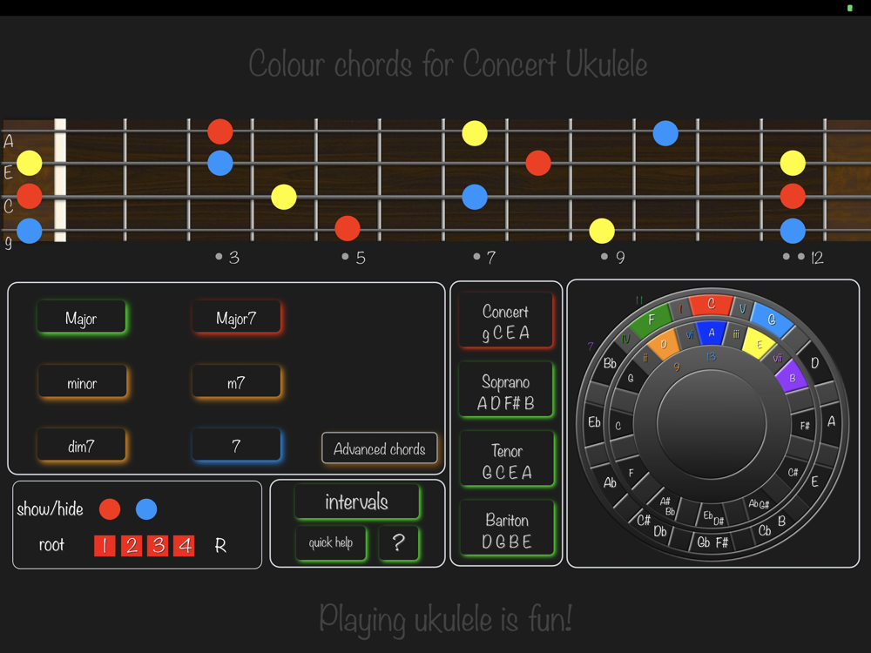Pick the inner ring A# Bb segment
The width and height of the screenshot is (871, 653).
tap(667, 506)
